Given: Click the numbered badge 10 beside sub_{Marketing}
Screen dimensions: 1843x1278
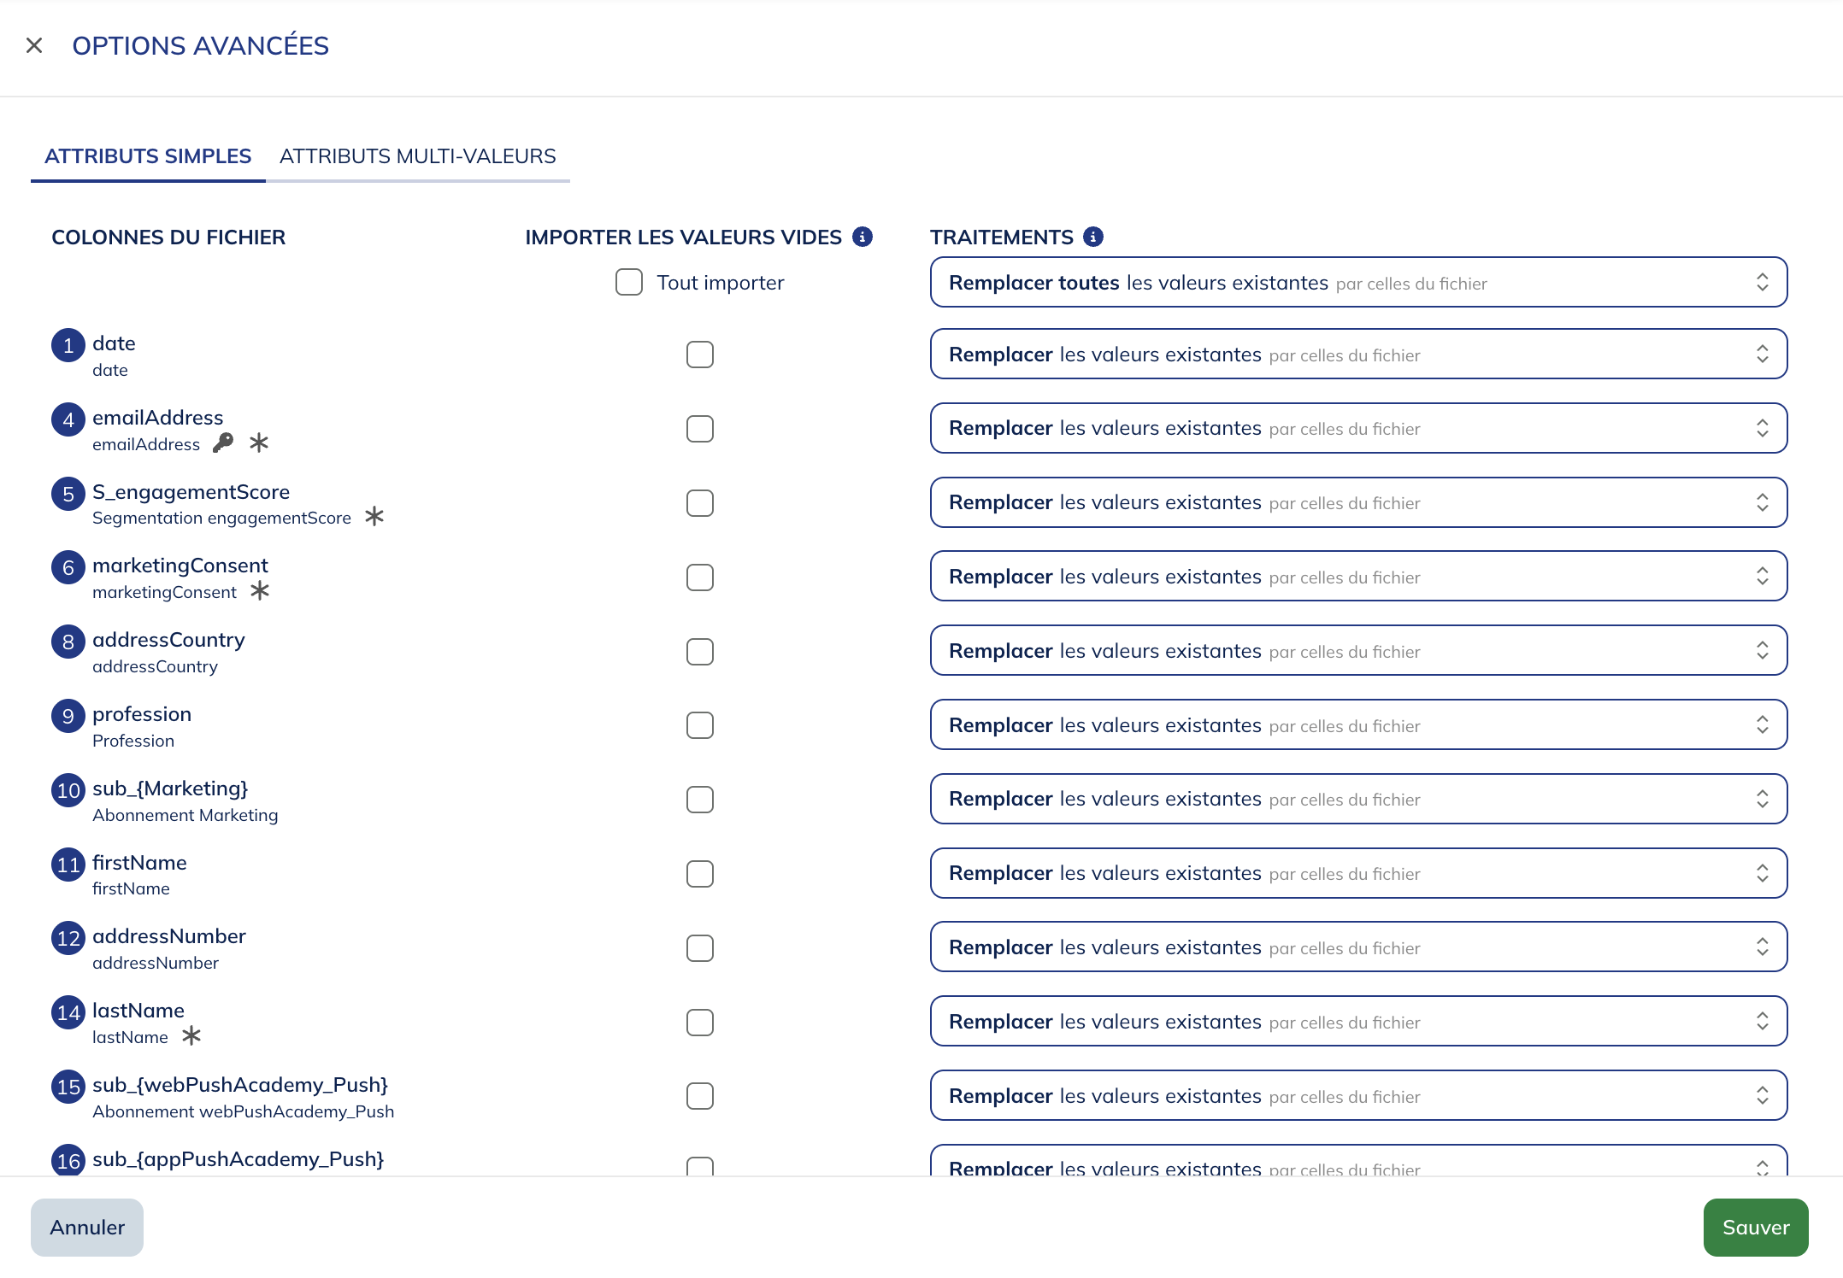Looking at the screenshot, I should click(68, 790).
